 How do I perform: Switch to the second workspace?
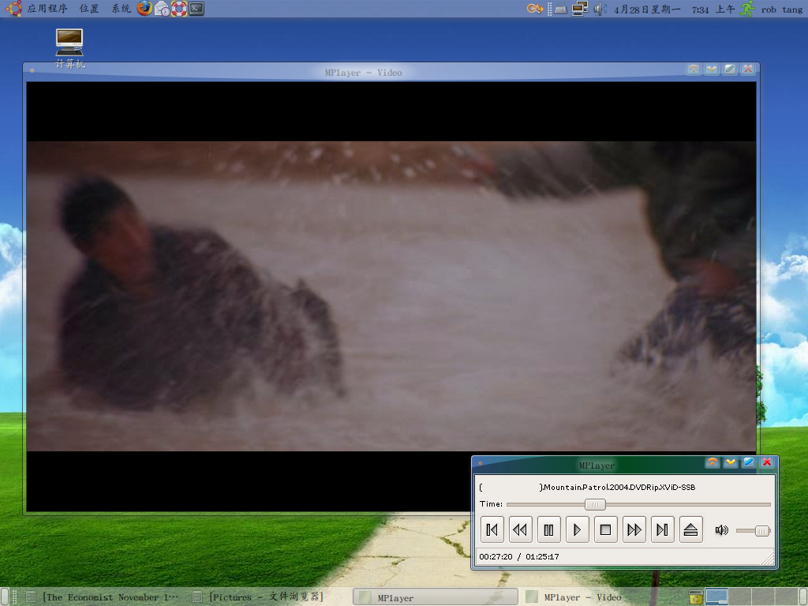[x=740, y=597]
